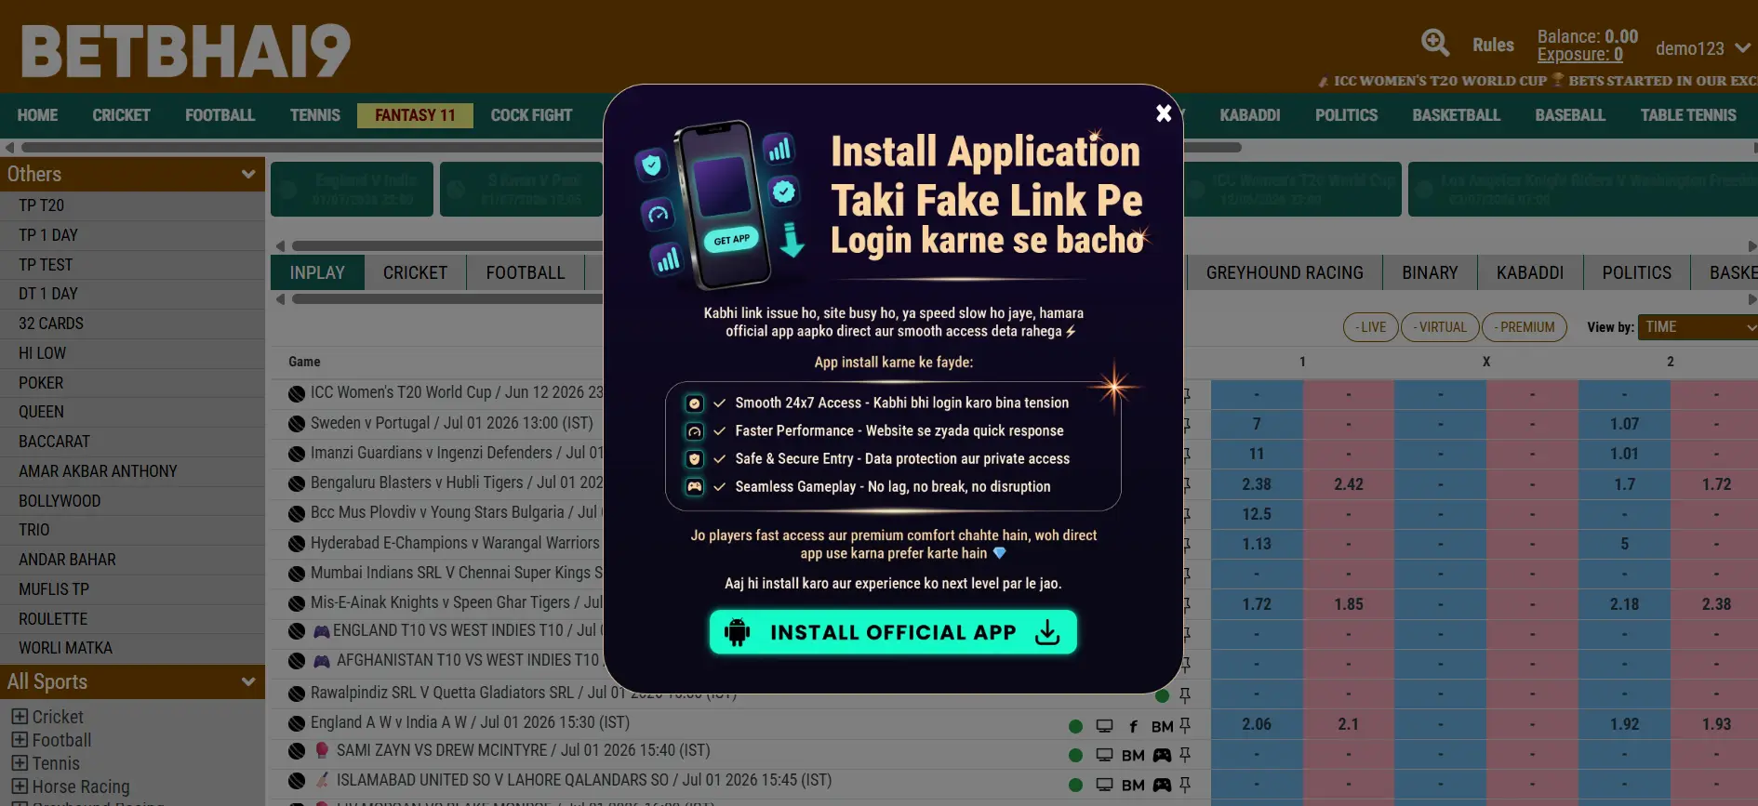Click gamepad icon for ISLAMABAD UNITED SO match
Screen dimensions: 1758x806
tap(1162, 786)
